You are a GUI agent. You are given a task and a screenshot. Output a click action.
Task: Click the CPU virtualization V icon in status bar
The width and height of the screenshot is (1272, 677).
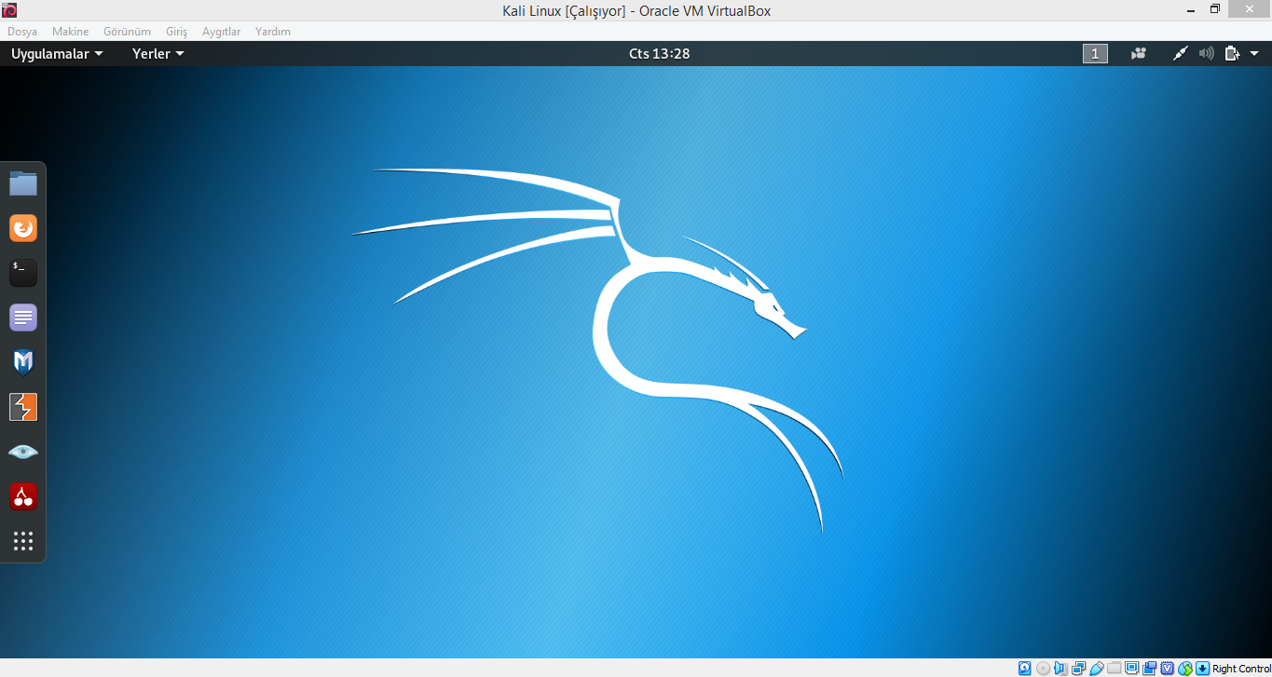pyautogui.click(x=1168, y=669)
